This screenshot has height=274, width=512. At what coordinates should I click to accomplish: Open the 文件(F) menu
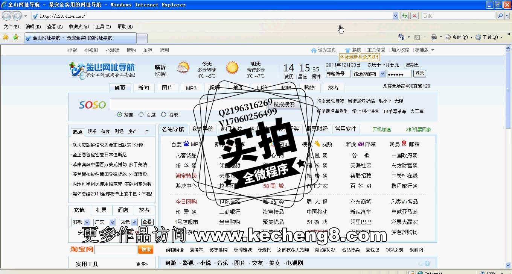click(11, 27)
